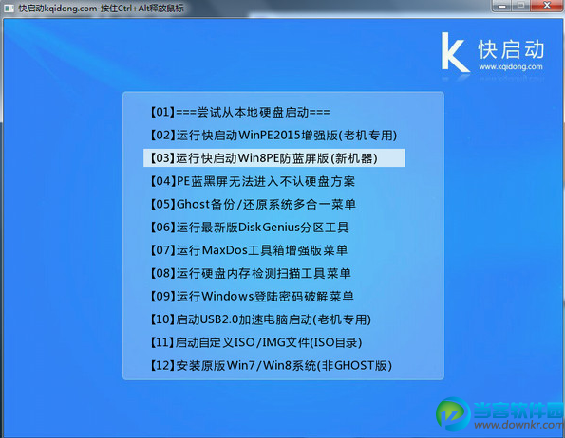565x438 pixels.
Task: Click the large K logo icon
Action: point(455,52)
